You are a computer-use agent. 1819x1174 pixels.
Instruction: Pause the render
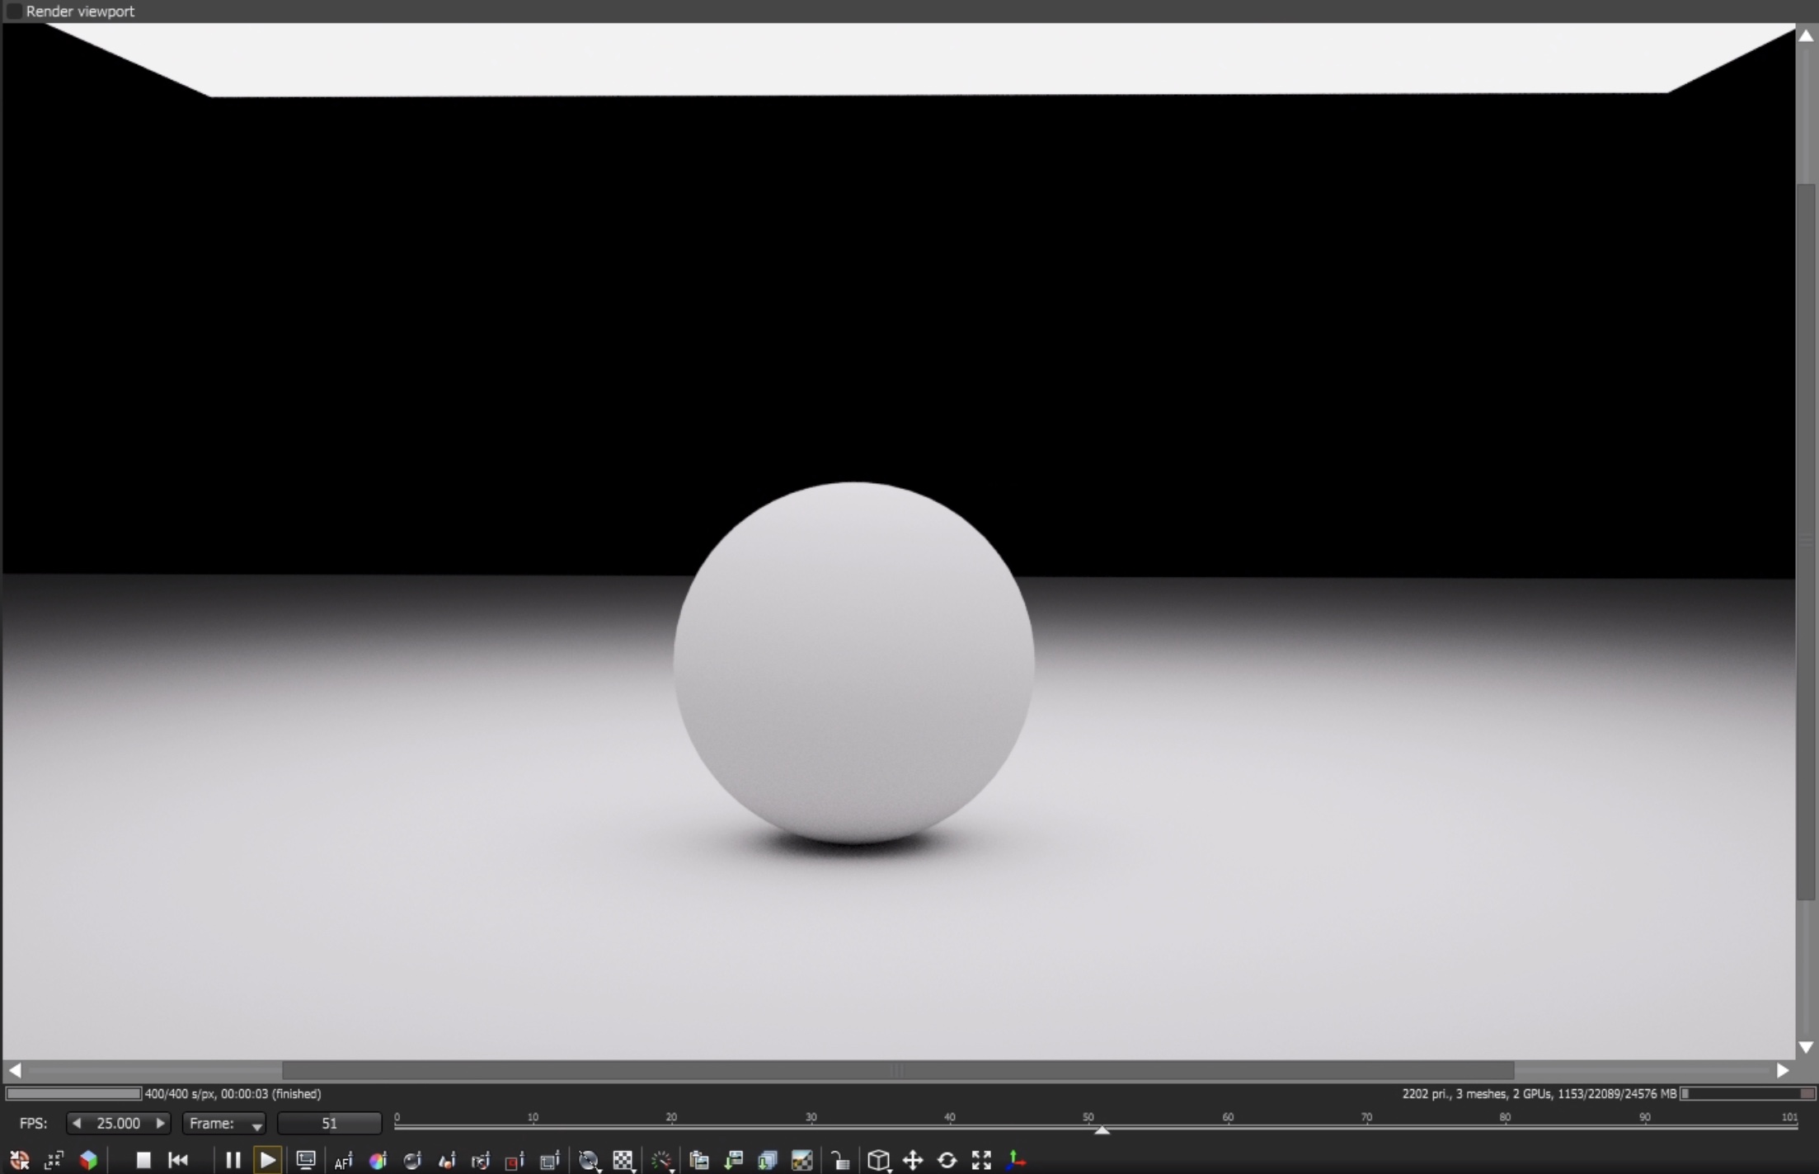233,1160
